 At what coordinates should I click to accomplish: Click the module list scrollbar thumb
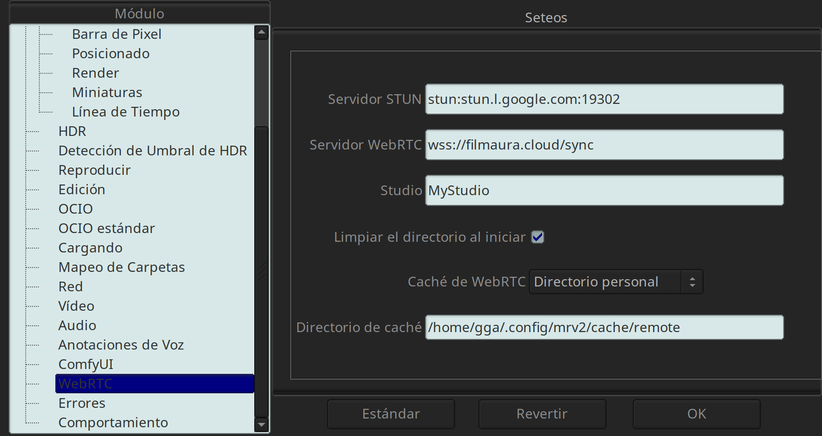coord(262,272)
